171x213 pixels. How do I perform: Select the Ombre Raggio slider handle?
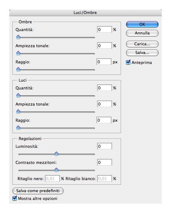(x=18, y=69)
